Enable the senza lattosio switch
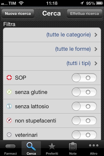The height and width of the screenshot is (156, 104). point(84,106)
